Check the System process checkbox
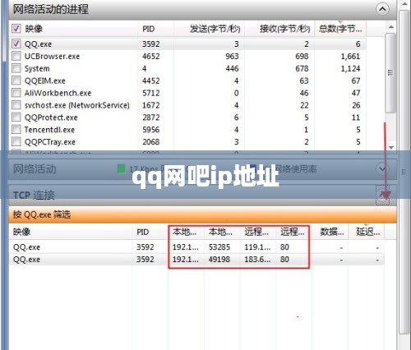The image size is (411, 350). [16, 68]
